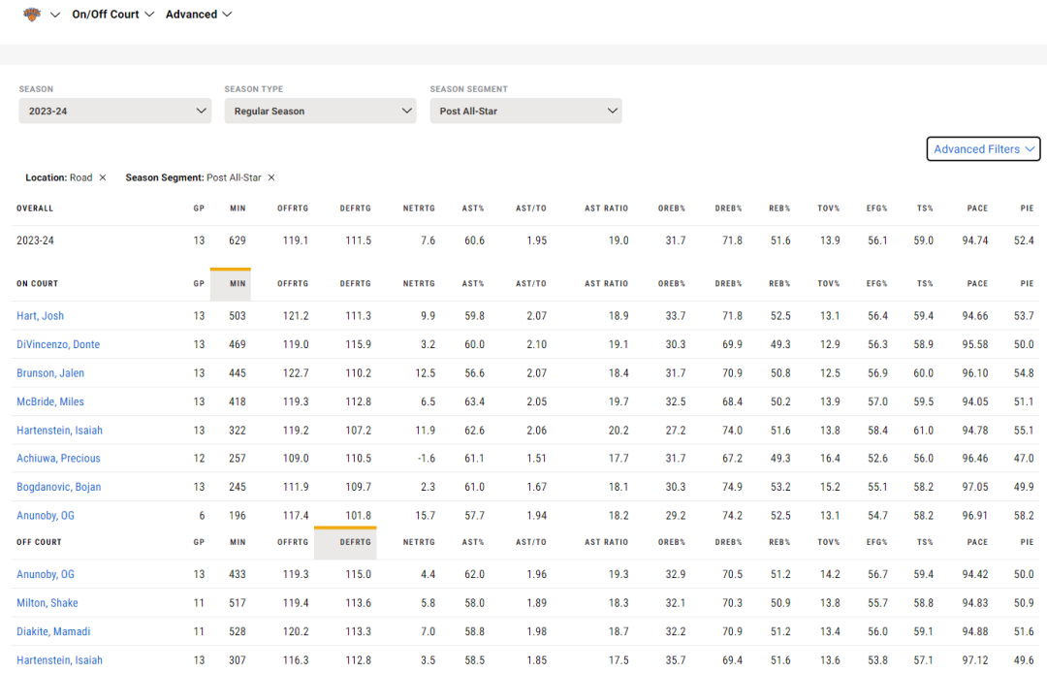
Task: Sort On Court table by AST RATIO
Action: 606,284
